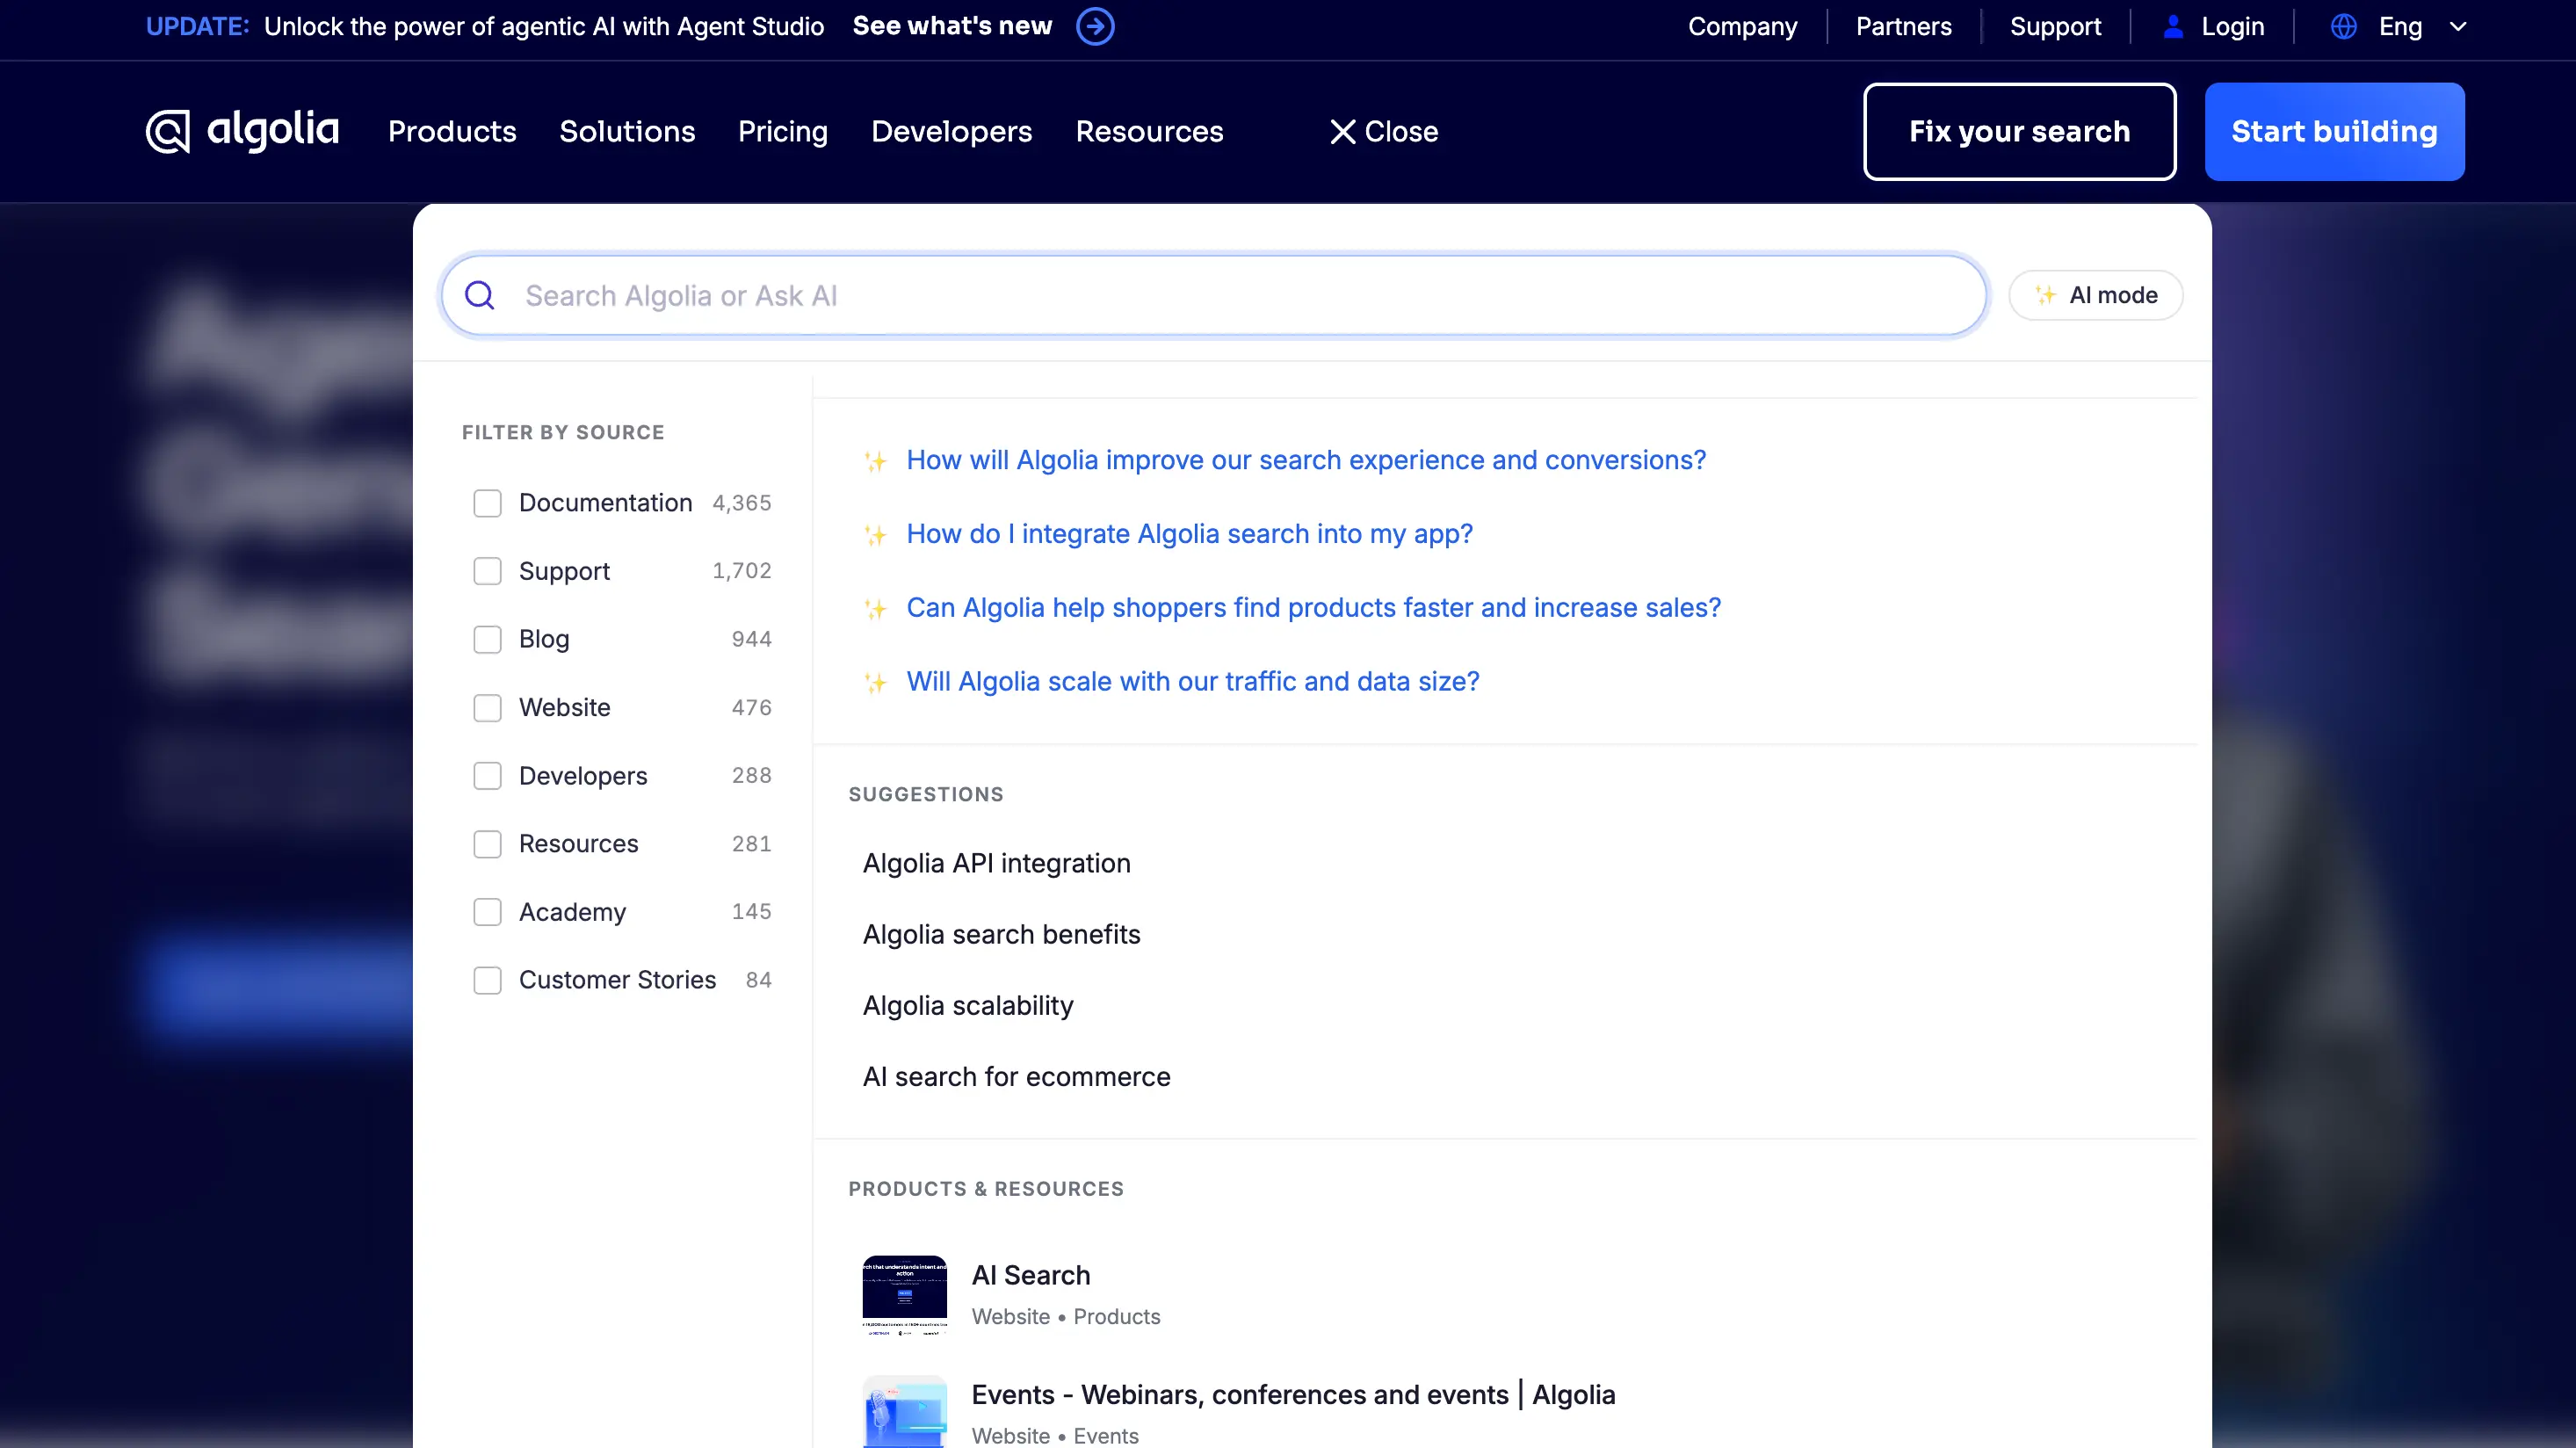Click sparkle icon beside integrate Algolia question
The width and height of the screenshot is (2576, 1448).
pos(875,535)
